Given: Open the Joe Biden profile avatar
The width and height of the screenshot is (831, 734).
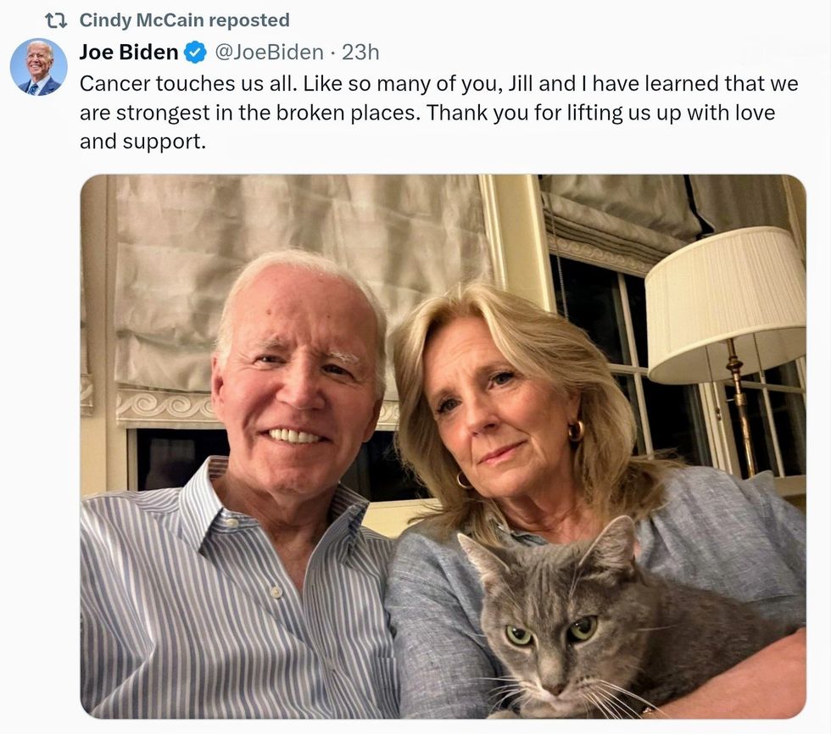Looking at the screenshot, I should [x=39, y=66].
